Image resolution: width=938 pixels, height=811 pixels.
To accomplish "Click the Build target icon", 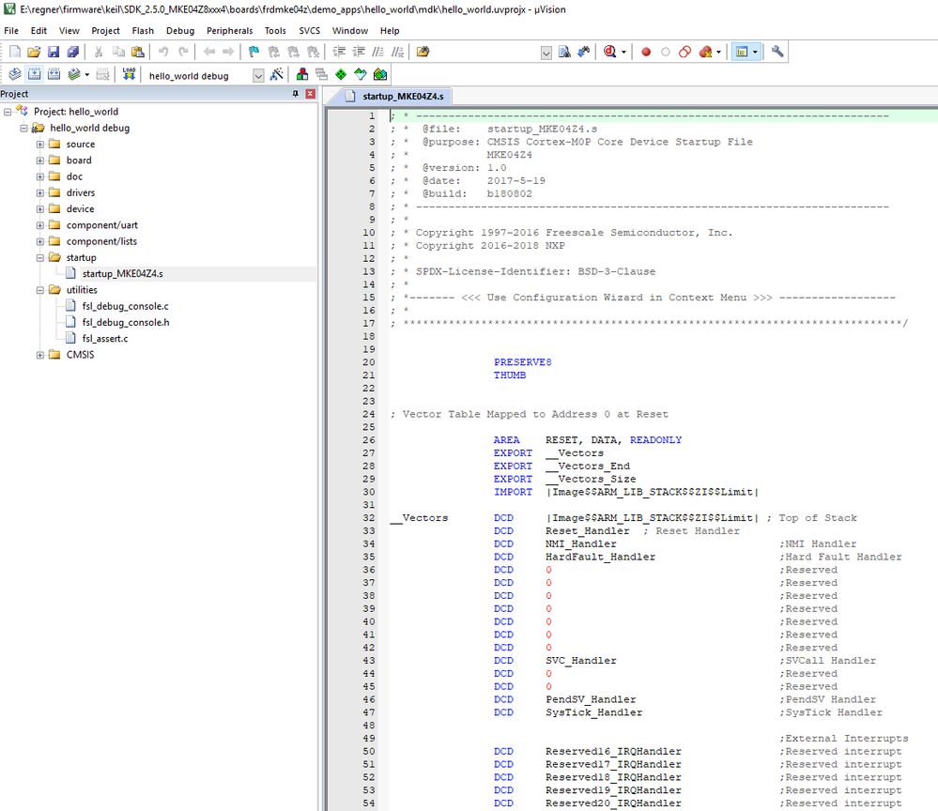I will 34,74.
